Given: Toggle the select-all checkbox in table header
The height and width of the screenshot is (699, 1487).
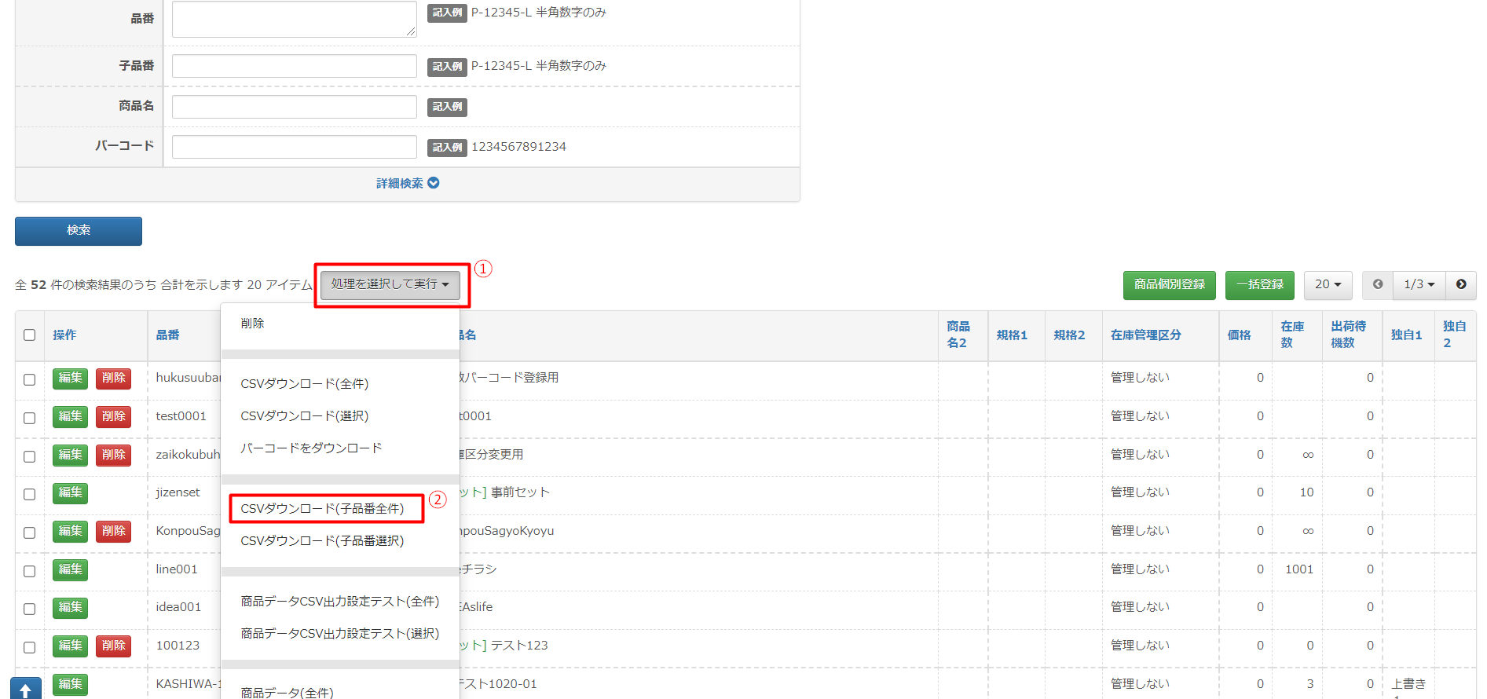Looking at the screenshot, I should [x=30, y=335].
